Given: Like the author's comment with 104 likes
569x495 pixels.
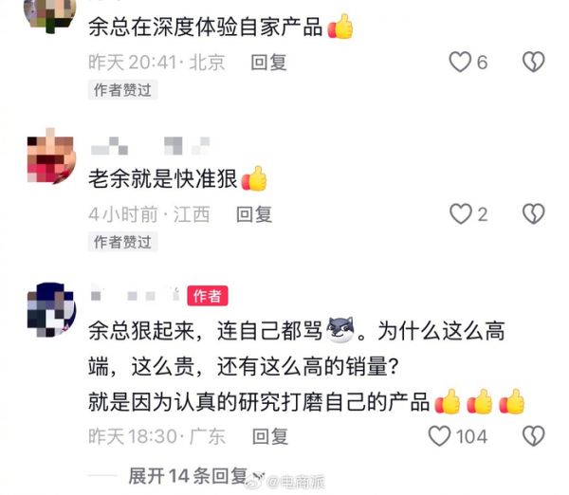Looking at the screenshot, I should pos(439,436).
